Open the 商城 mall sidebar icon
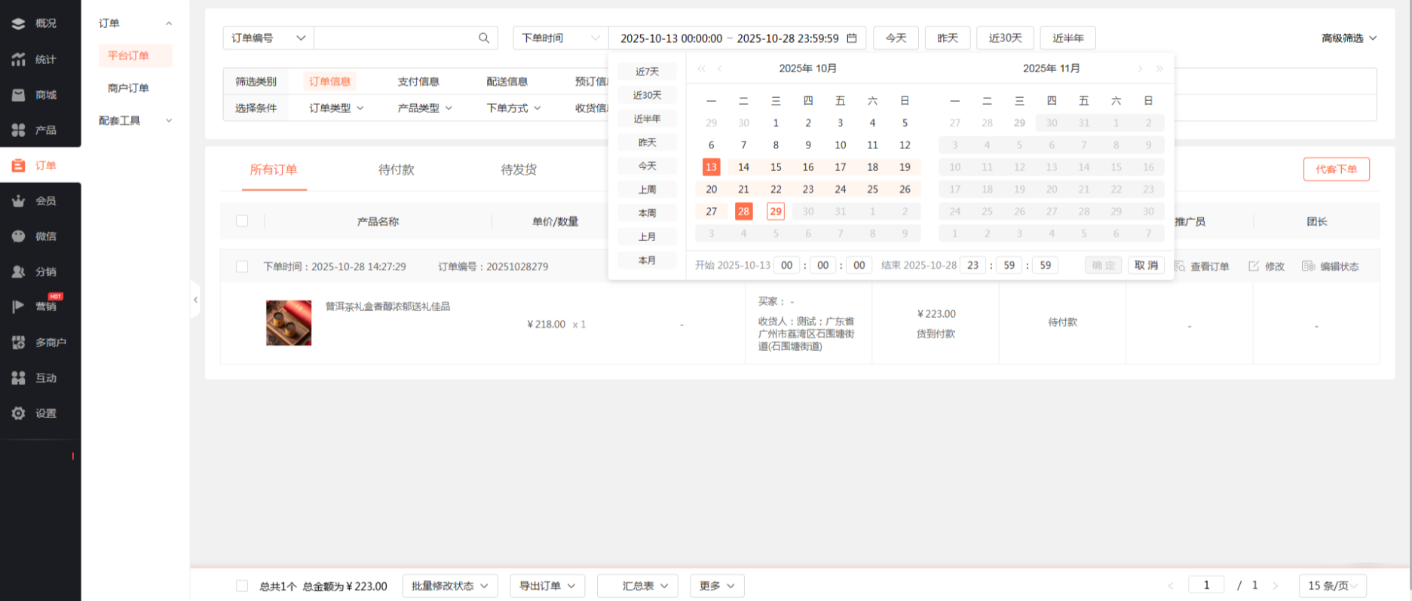The height and width of the screenshot is (601, 1412). (x=19, y=95)
